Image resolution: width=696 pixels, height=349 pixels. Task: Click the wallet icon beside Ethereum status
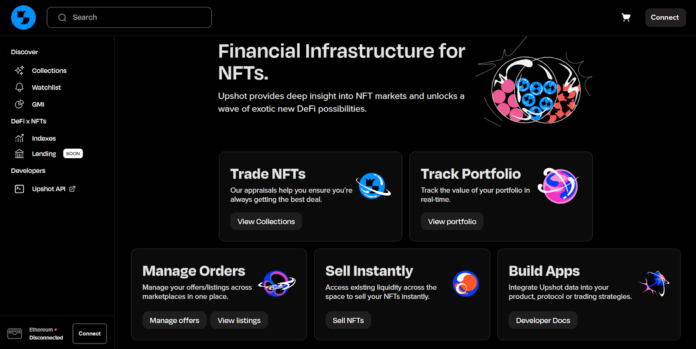[15, 333]
